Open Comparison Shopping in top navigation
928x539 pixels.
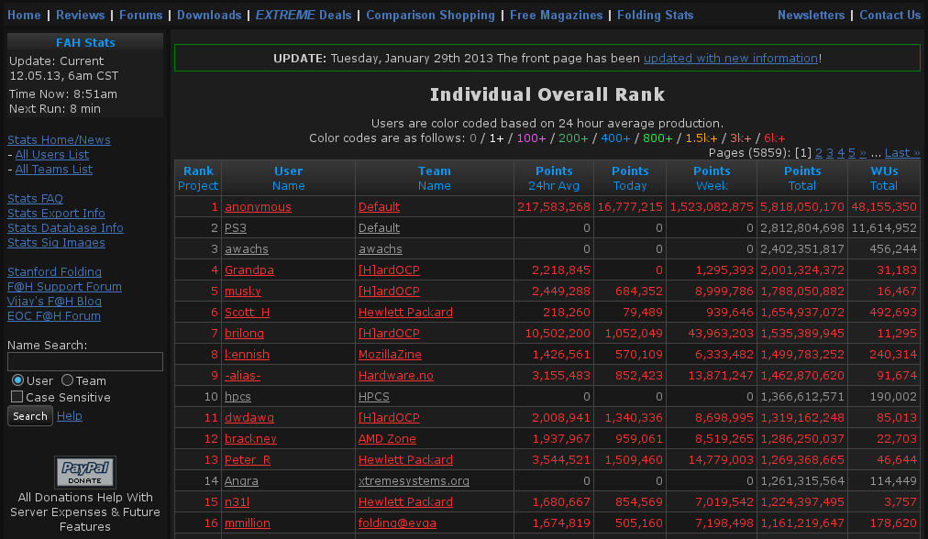430,16
